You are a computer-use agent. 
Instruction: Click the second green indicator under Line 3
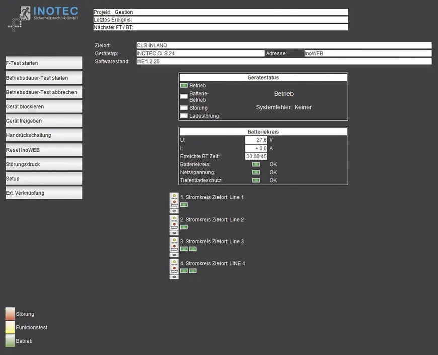coord(193,249)
